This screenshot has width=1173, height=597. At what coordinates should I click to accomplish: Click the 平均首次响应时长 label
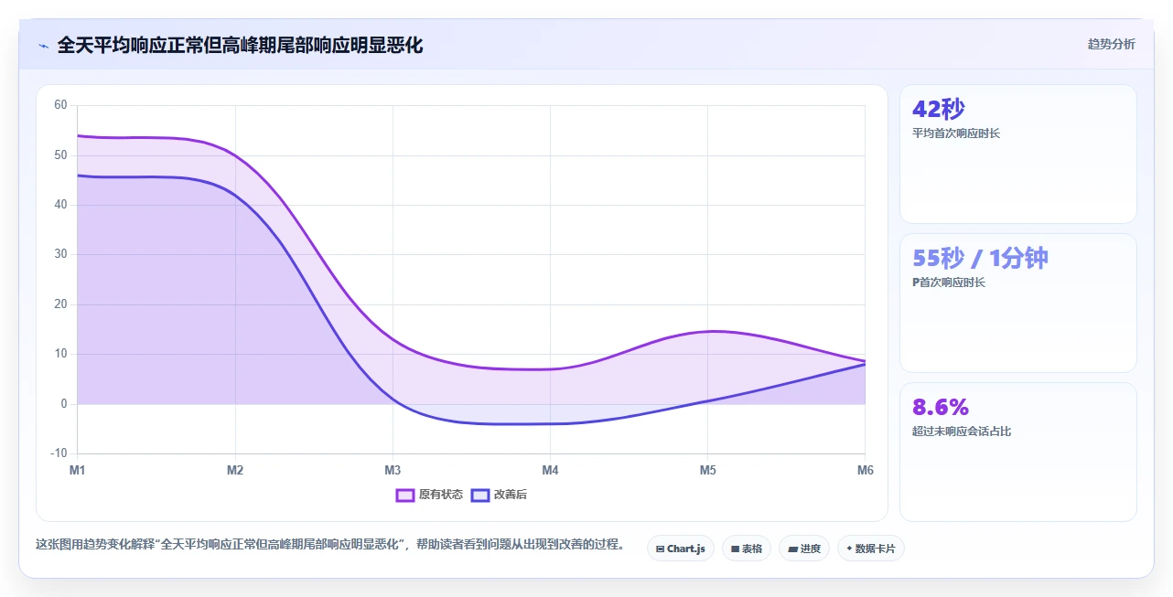click(956, 133)
